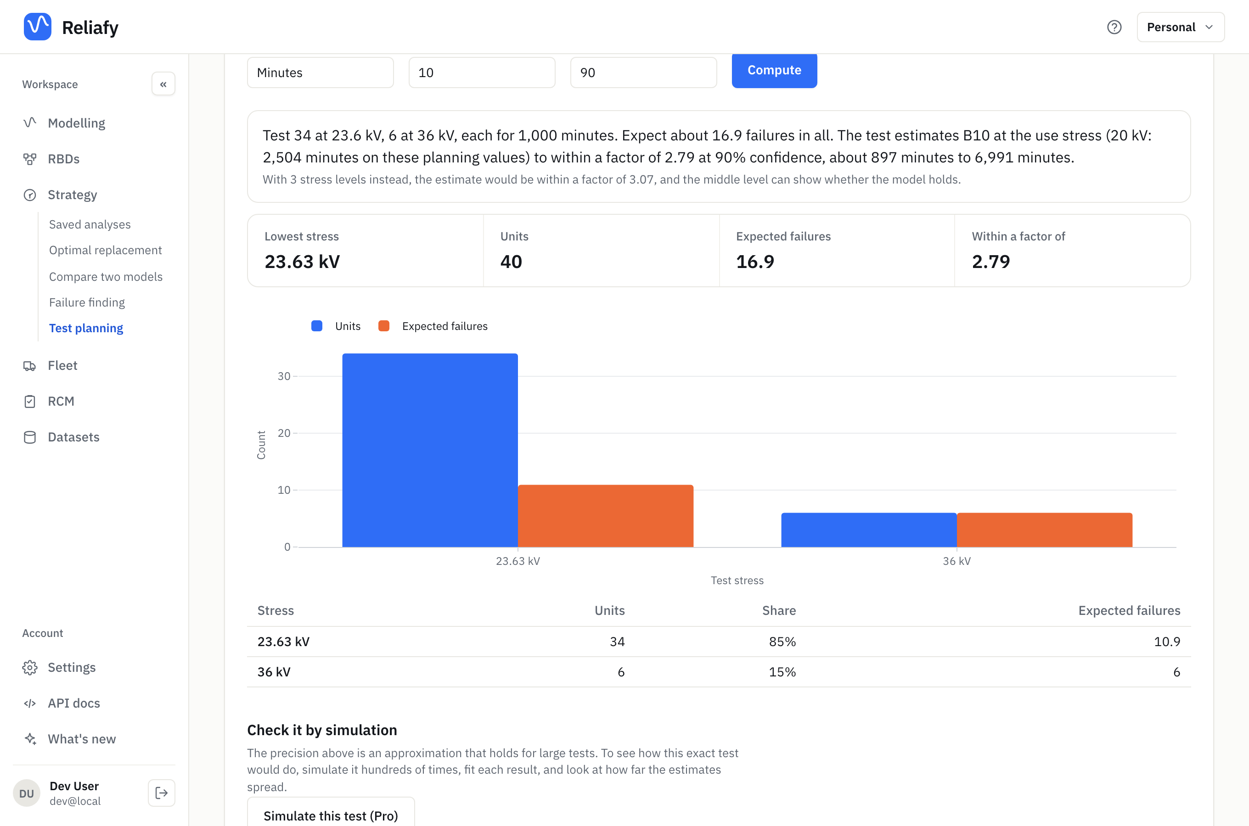Select Test planning in the sidebar
This screenshot has width=1249, height=826.
click(x=86, y=328)
